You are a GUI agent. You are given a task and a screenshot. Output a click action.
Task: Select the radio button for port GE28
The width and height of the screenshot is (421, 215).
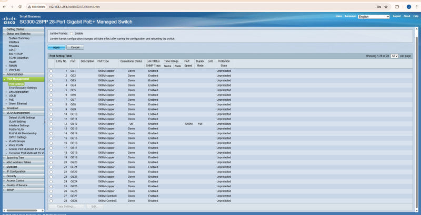point(51,201)
